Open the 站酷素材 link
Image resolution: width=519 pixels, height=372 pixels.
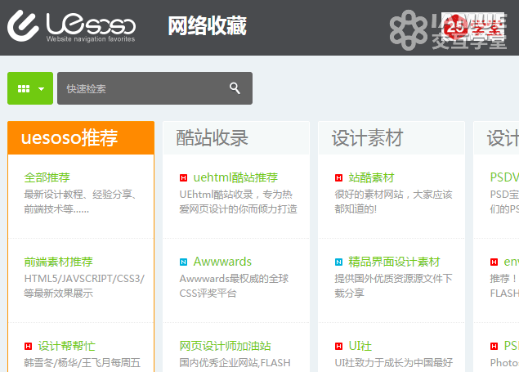371,177
